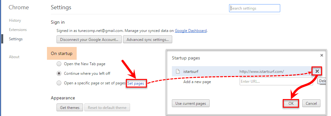331x116 pixels.
Task: Select the istartsurf startup page row
Action: click(242, 71)
